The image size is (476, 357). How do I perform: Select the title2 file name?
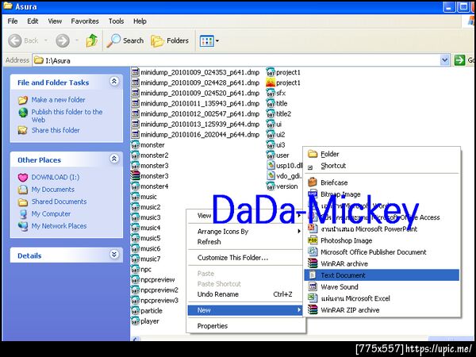pos(283,113)
